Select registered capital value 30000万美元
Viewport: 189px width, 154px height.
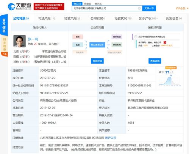(x=48, y=71)
